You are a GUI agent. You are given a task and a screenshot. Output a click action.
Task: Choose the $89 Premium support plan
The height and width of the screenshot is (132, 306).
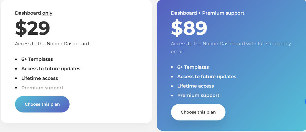pyautogui.click(x=198, y=112)
